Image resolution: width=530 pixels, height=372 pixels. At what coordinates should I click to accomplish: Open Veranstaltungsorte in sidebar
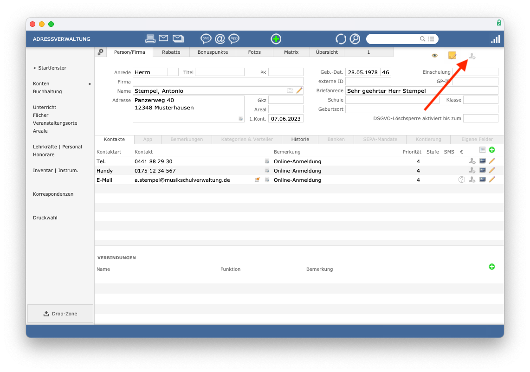pos(55,123)
